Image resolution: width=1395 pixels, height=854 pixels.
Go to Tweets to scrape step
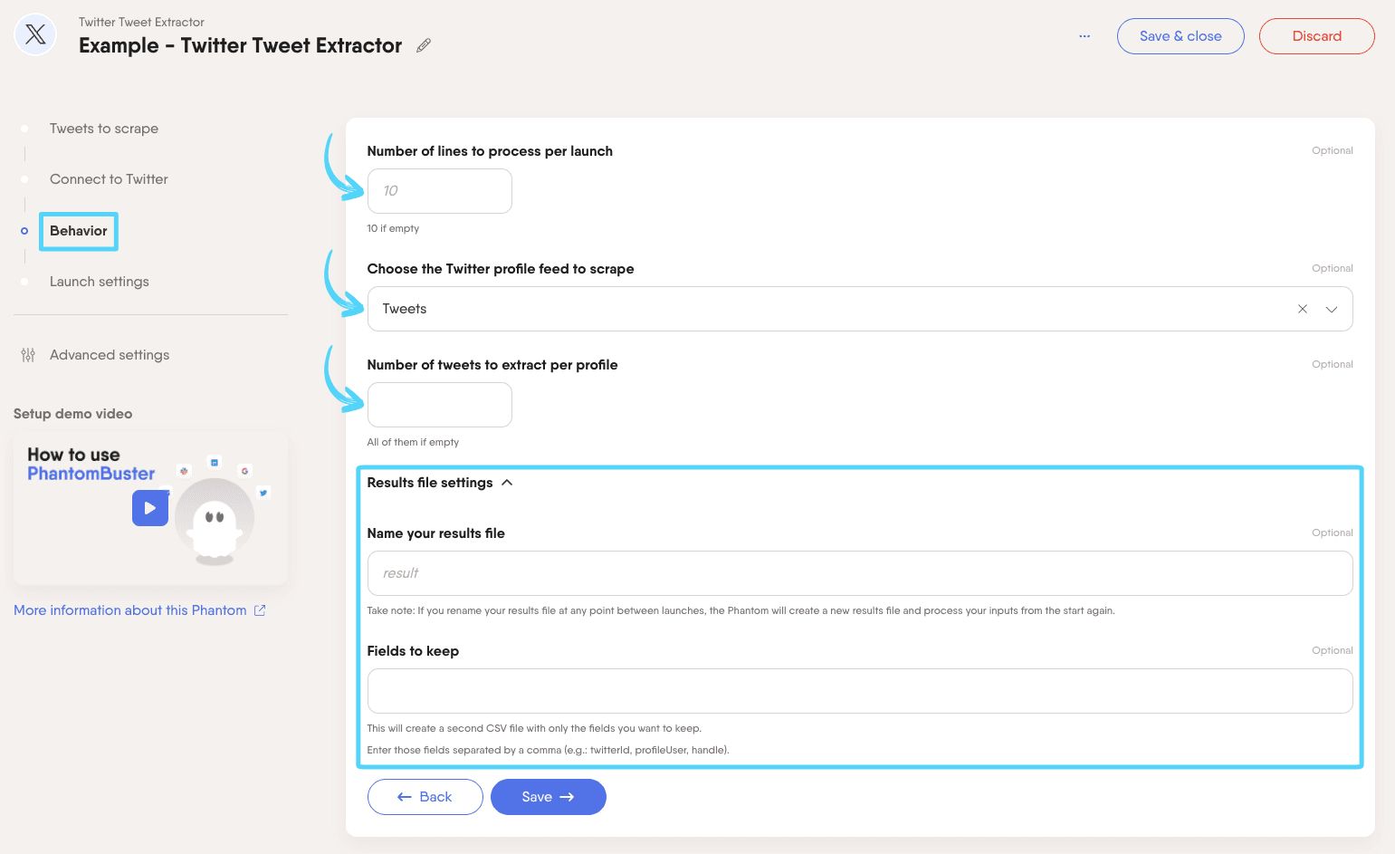click(104, 129)
